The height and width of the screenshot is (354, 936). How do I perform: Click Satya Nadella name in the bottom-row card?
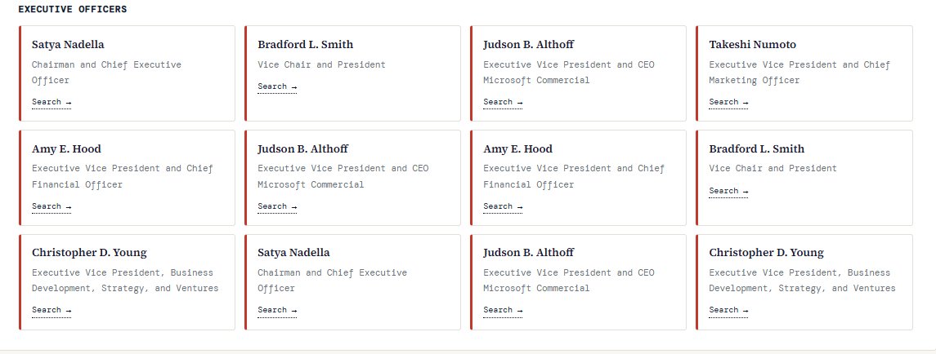coord(293,253)
